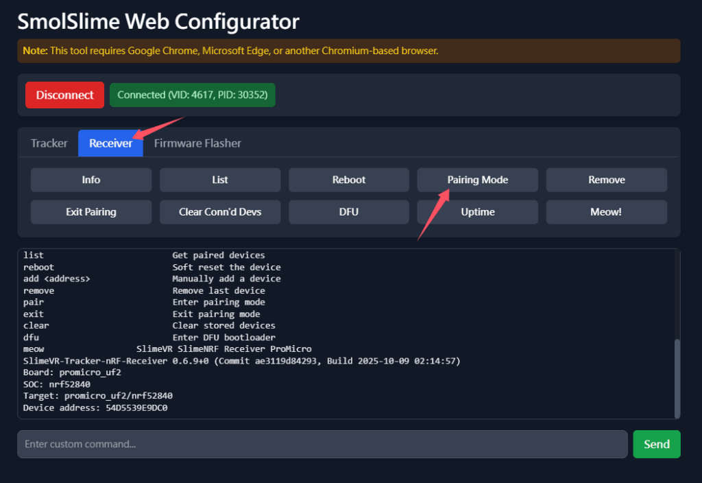Viewport: 702px width, 483px height.
Task: Click the Clear Conn'd Devs button
Action: coord(220,212)
